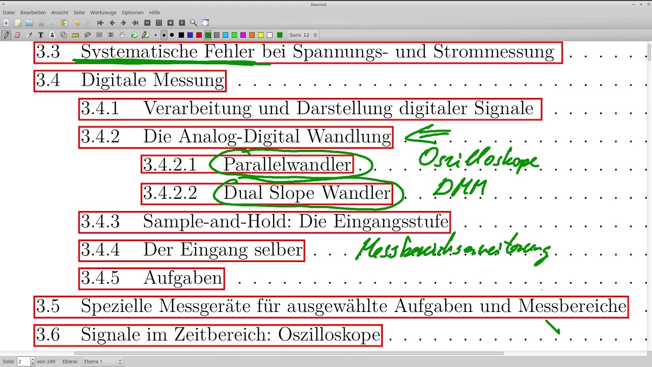Toggle the Ruler tool
Image resolution: width=652 pixels, height=367 pixels.
coord(75,35)
